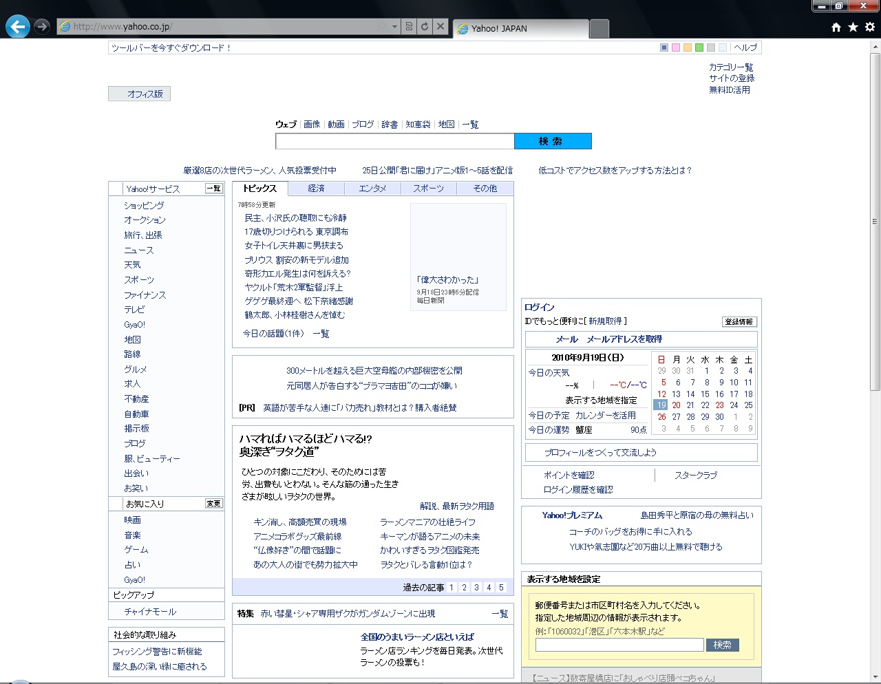This screenshot has height=684, width=881.
Task: Click the page vertical scrollbar thumb
Action: point(875,222)
